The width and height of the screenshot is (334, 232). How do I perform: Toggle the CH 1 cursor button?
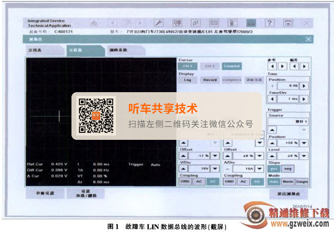pos(188,66)
